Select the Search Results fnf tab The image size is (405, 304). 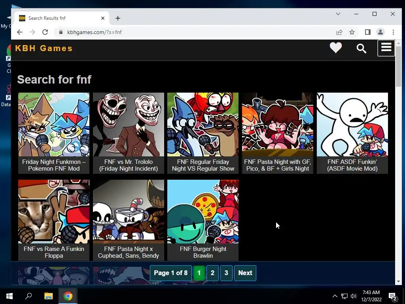coord(61,18)
